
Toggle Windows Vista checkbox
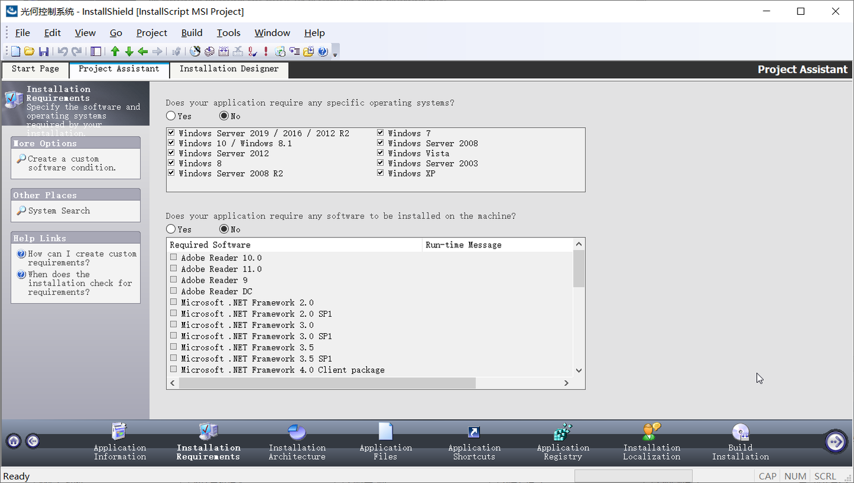tap(381, 153)
